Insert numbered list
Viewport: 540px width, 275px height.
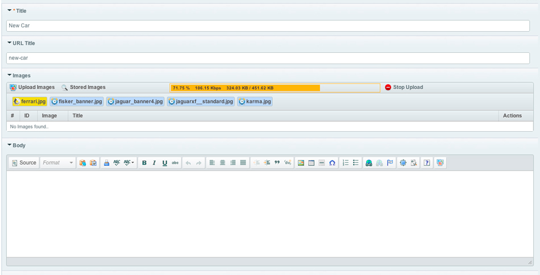[x=346, y=163]
